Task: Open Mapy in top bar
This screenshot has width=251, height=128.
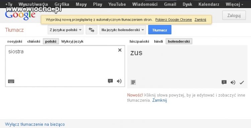Action: tap(81, 4)
